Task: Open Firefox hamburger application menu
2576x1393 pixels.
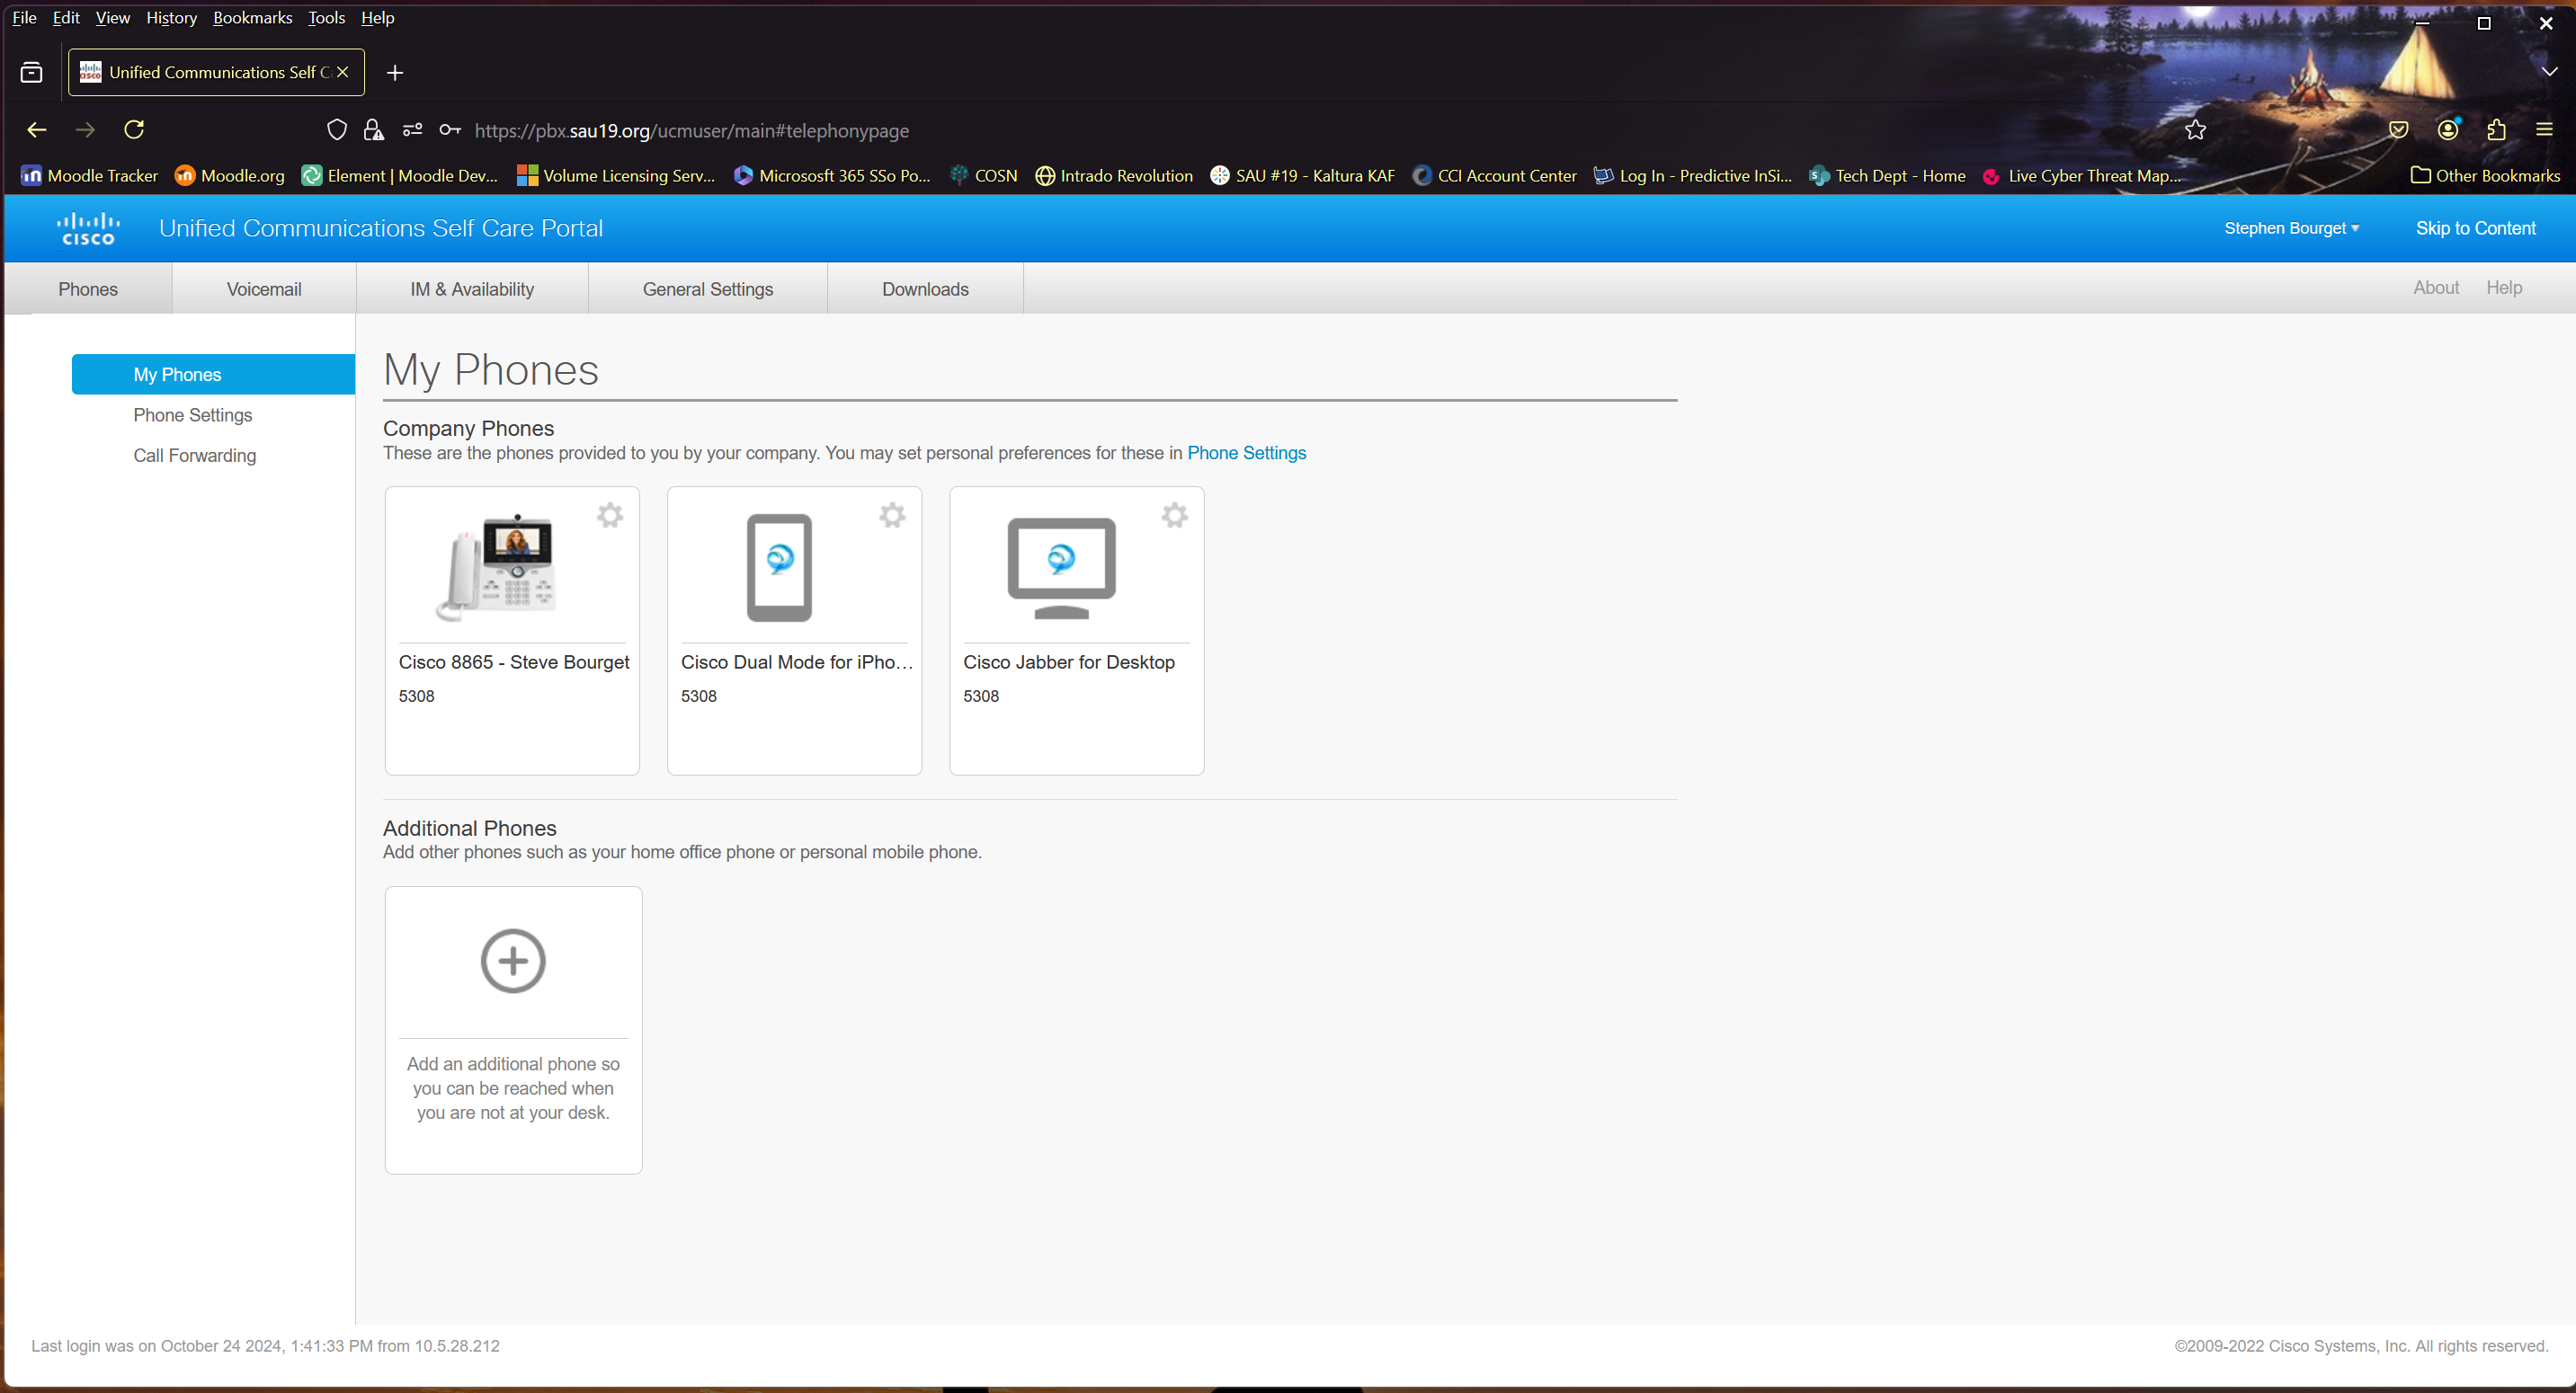Action: pyautogui.click(x=2545, y=130)
